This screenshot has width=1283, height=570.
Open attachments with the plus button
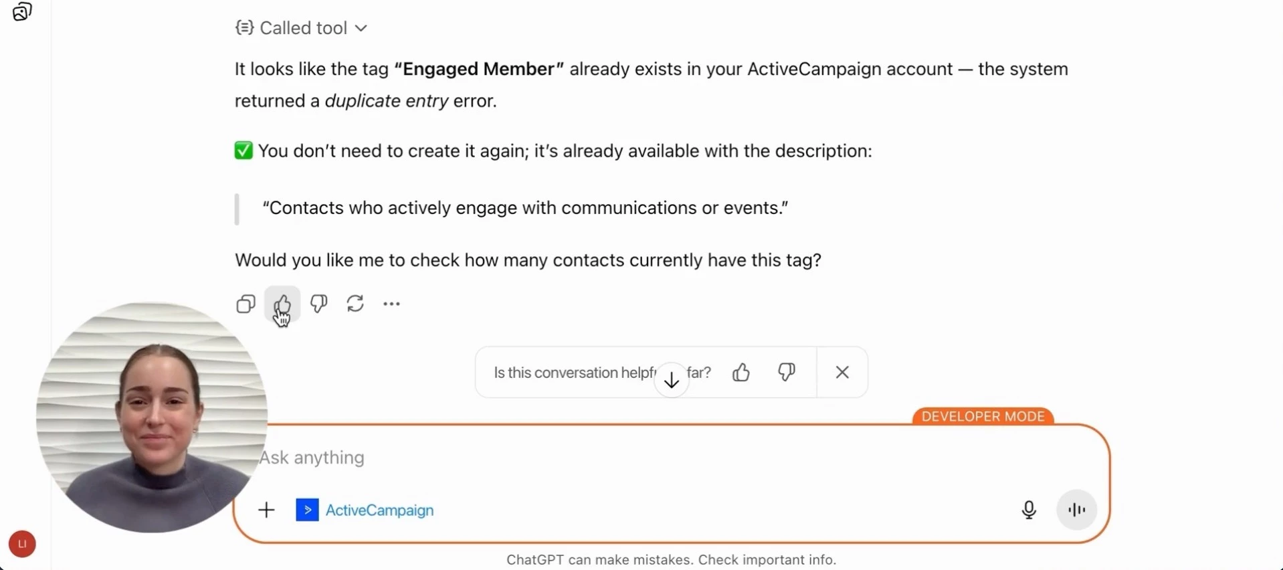coord(266,510)
